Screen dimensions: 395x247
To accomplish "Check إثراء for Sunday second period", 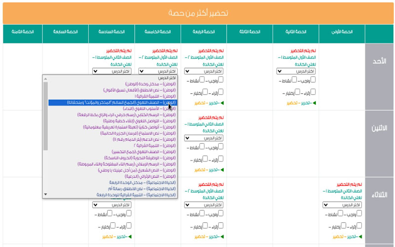I will coord(313,92).
